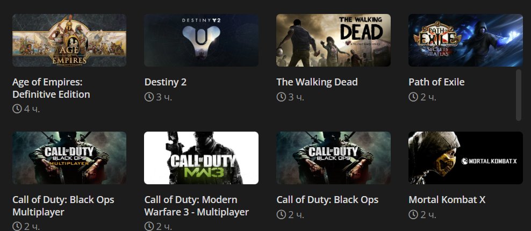Open the Mortal Kombat X title link
Viewport: 531px width, 231px height.
447,200
